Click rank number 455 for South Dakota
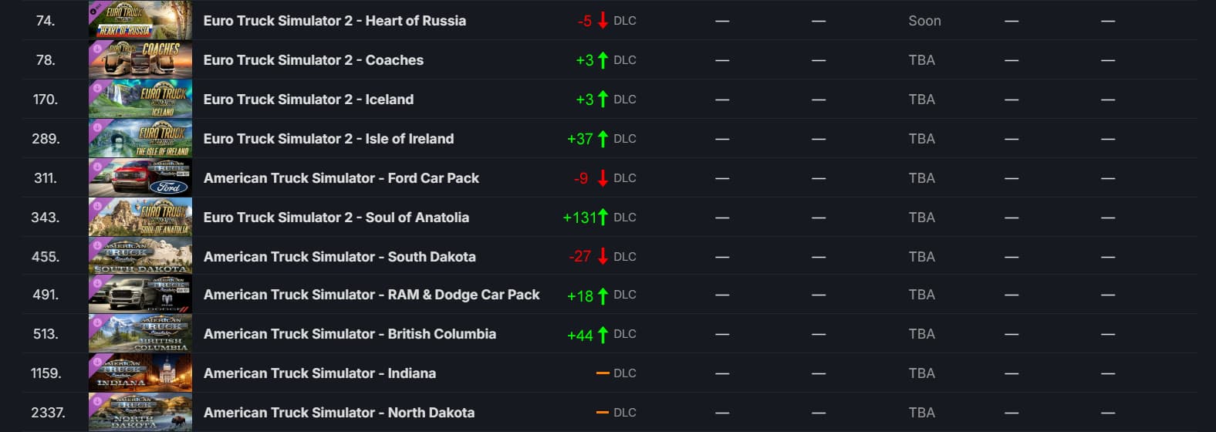 pos(45,257)
